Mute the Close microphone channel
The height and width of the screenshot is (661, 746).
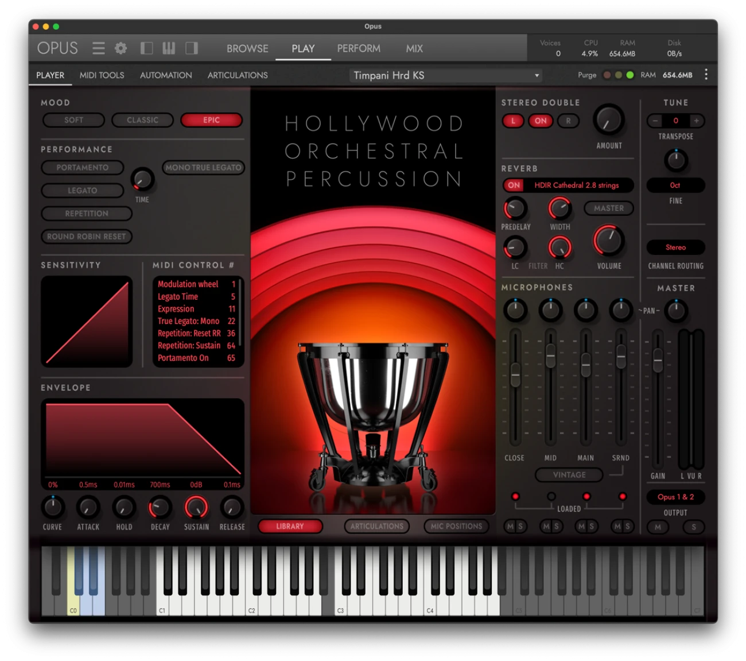coord(510,527)
